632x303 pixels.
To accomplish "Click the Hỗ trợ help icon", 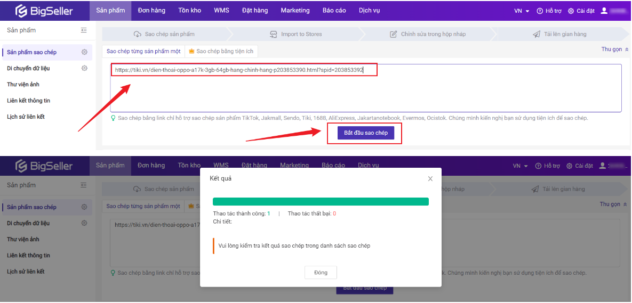I will [540, 11].
